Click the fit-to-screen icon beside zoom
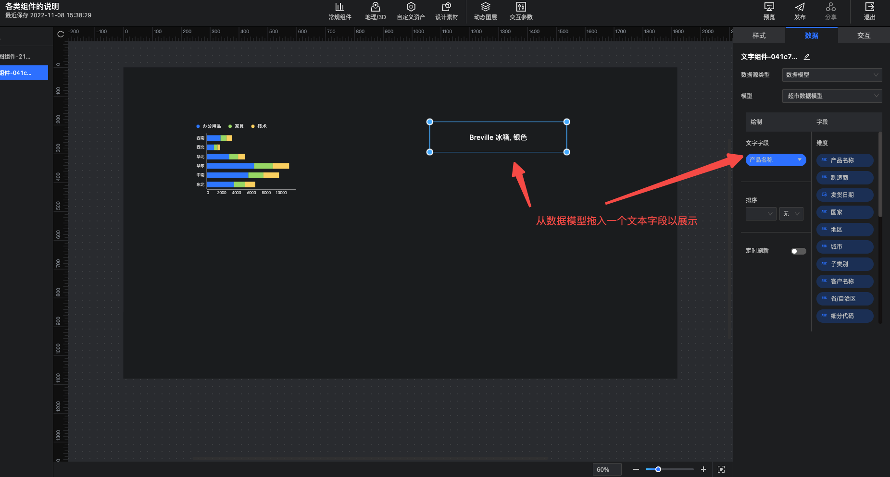The image size is (890, 477). [x=721, y=469]
